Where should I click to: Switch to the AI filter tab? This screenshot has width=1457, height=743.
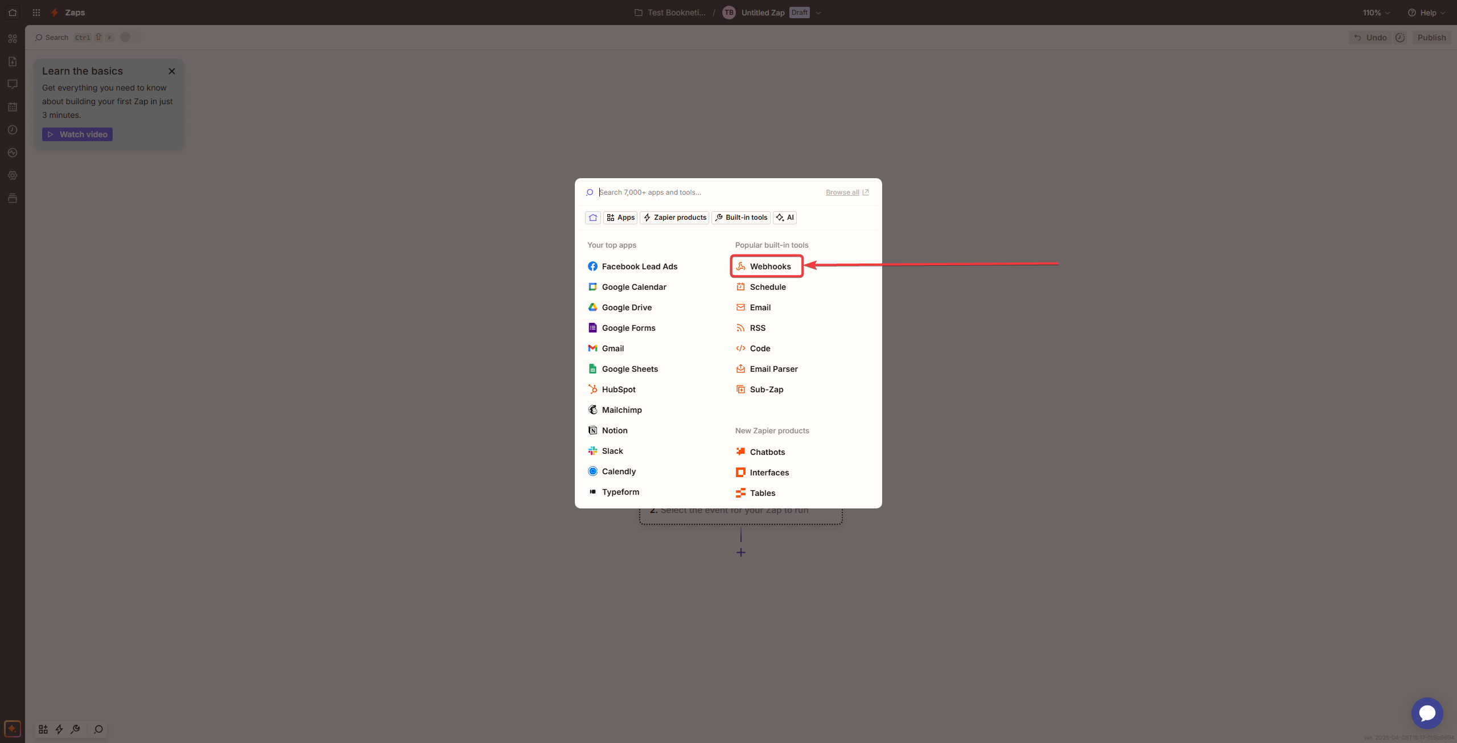point(785,217)
